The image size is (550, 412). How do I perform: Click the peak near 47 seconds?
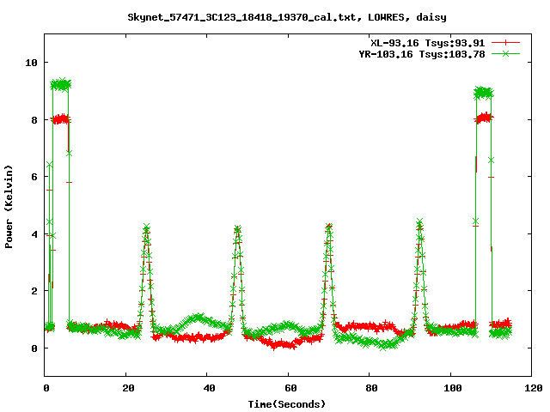tap(237, 229)
